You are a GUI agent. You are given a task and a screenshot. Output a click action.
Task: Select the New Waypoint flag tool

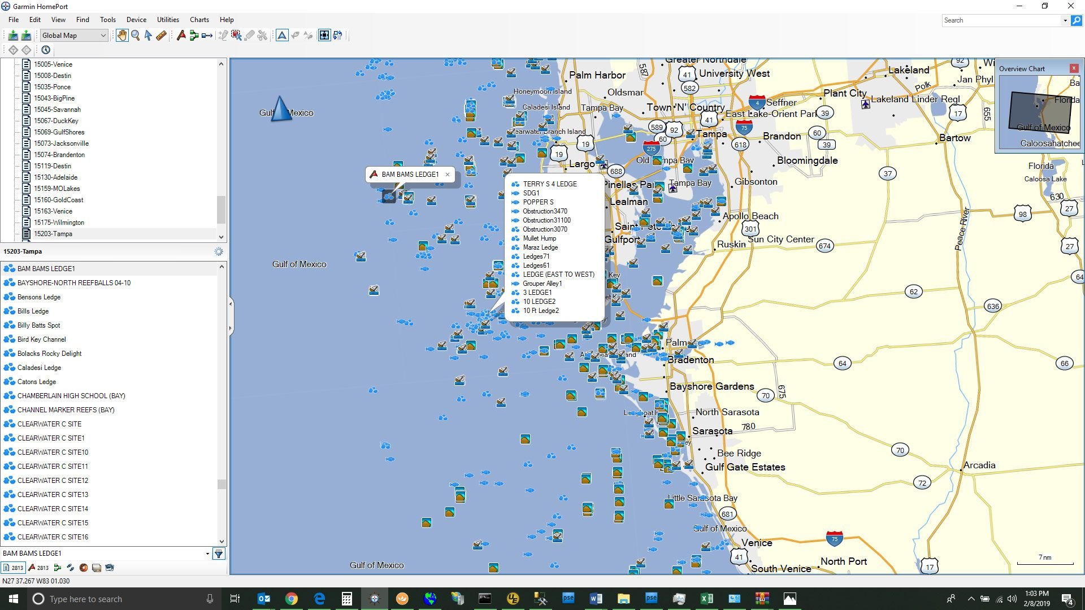(181, 36)
